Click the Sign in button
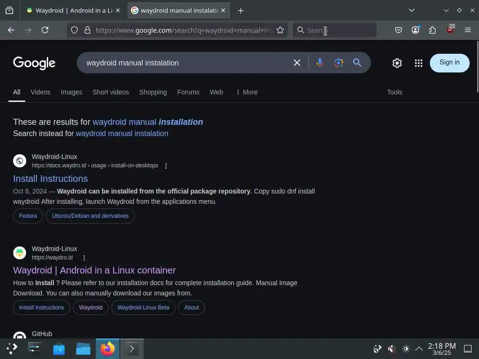The image size is (479, 359). (450, 63)
